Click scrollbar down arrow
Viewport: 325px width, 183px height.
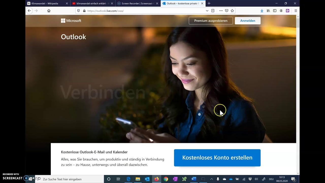[298, 173]
